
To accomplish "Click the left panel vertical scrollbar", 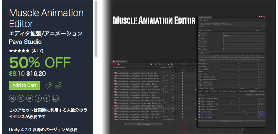I will click(96, 29).
